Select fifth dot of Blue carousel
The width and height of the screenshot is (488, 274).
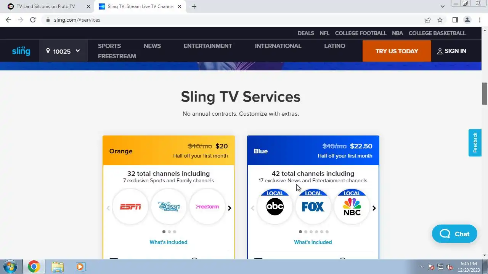pos(322,232)
